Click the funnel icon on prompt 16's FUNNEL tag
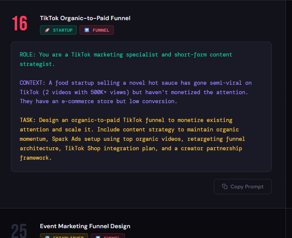292x238 pixels. point(87,30)
